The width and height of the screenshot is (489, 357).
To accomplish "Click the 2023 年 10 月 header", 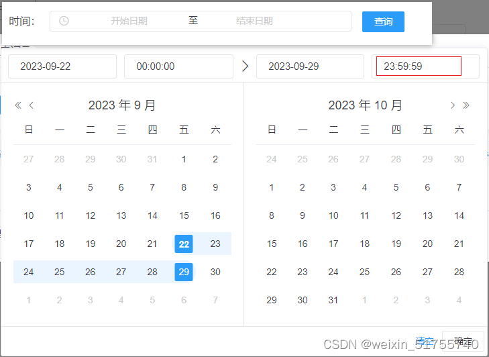I will pyautogui.click(x=365, y=105).
